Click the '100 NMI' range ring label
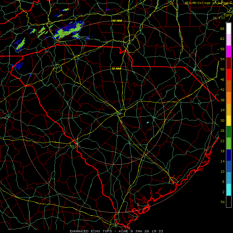Screen dimensions: 233x233 (x=116, y=21)
